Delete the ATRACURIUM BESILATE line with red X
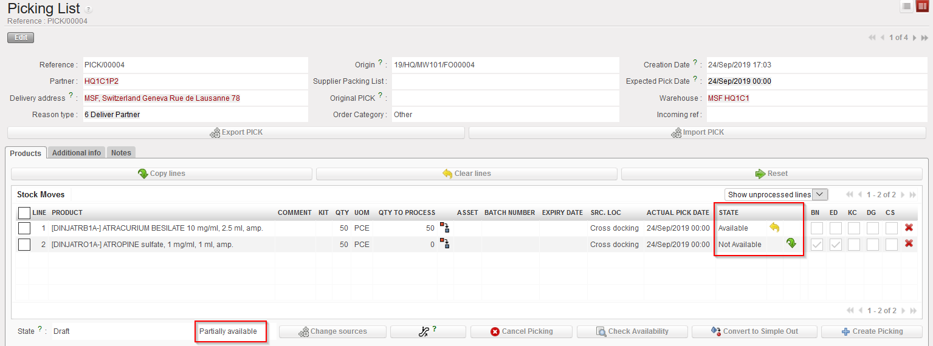Viewport: 933px width, 346px height. click(x=909, y=228)
